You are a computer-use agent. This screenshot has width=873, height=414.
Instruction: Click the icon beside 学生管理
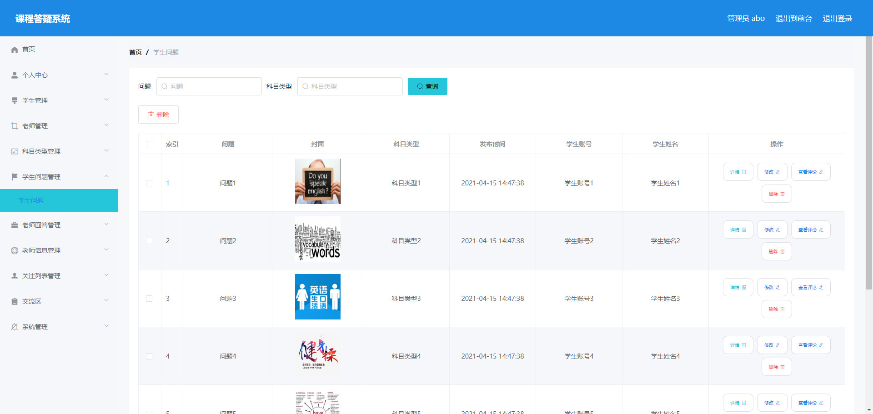click(x=15, y=100)
